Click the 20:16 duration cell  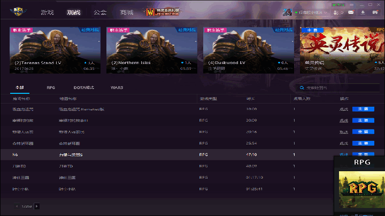[251, 132]
